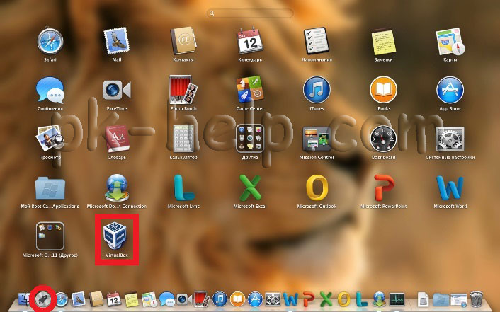The width and height of the screenshot is (500, 312).
Task: Open Мой Boot Camp Applications folder icon
Action: pos(50,188)
